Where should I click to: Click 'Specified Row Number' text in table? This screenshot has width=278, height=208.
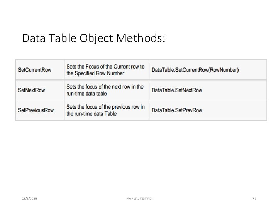(x=100, y=73)
